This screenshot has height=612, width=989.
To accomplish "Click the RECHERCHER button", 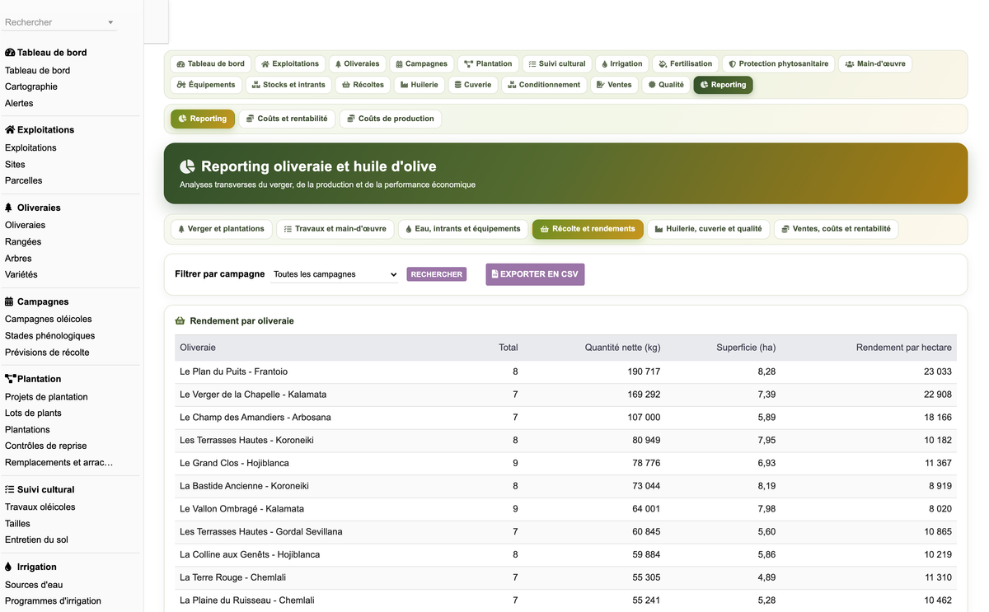I will point(436,274).
